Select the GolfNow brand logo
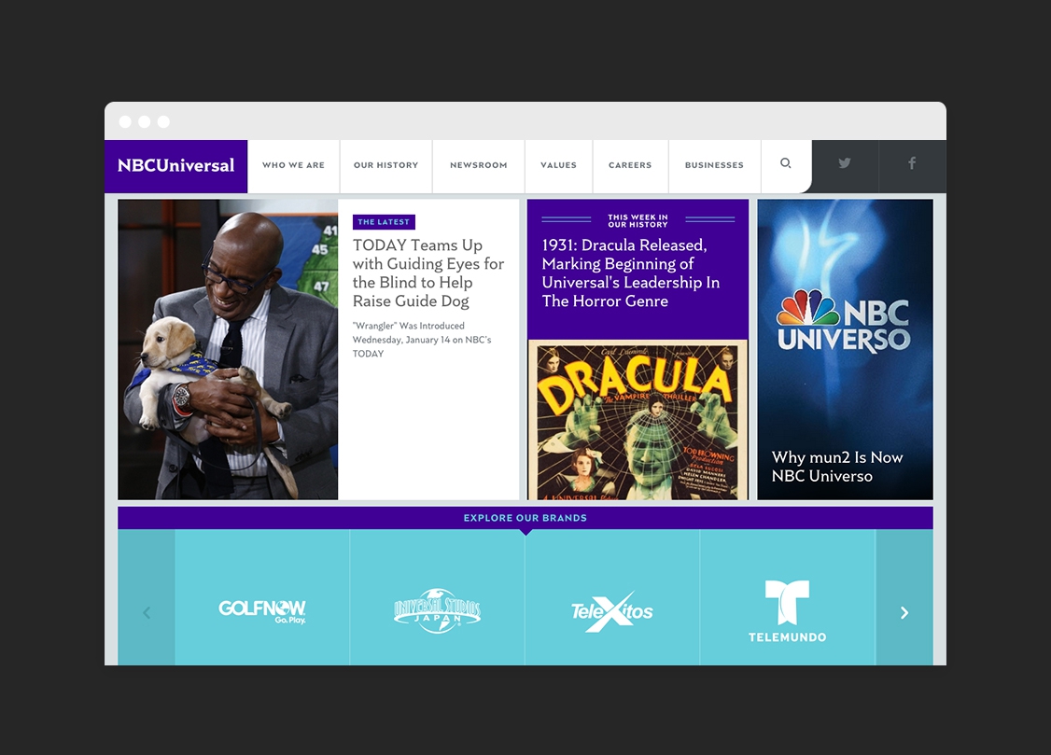This screenshot has height=755, width=1051. click(x=262, y=611)
